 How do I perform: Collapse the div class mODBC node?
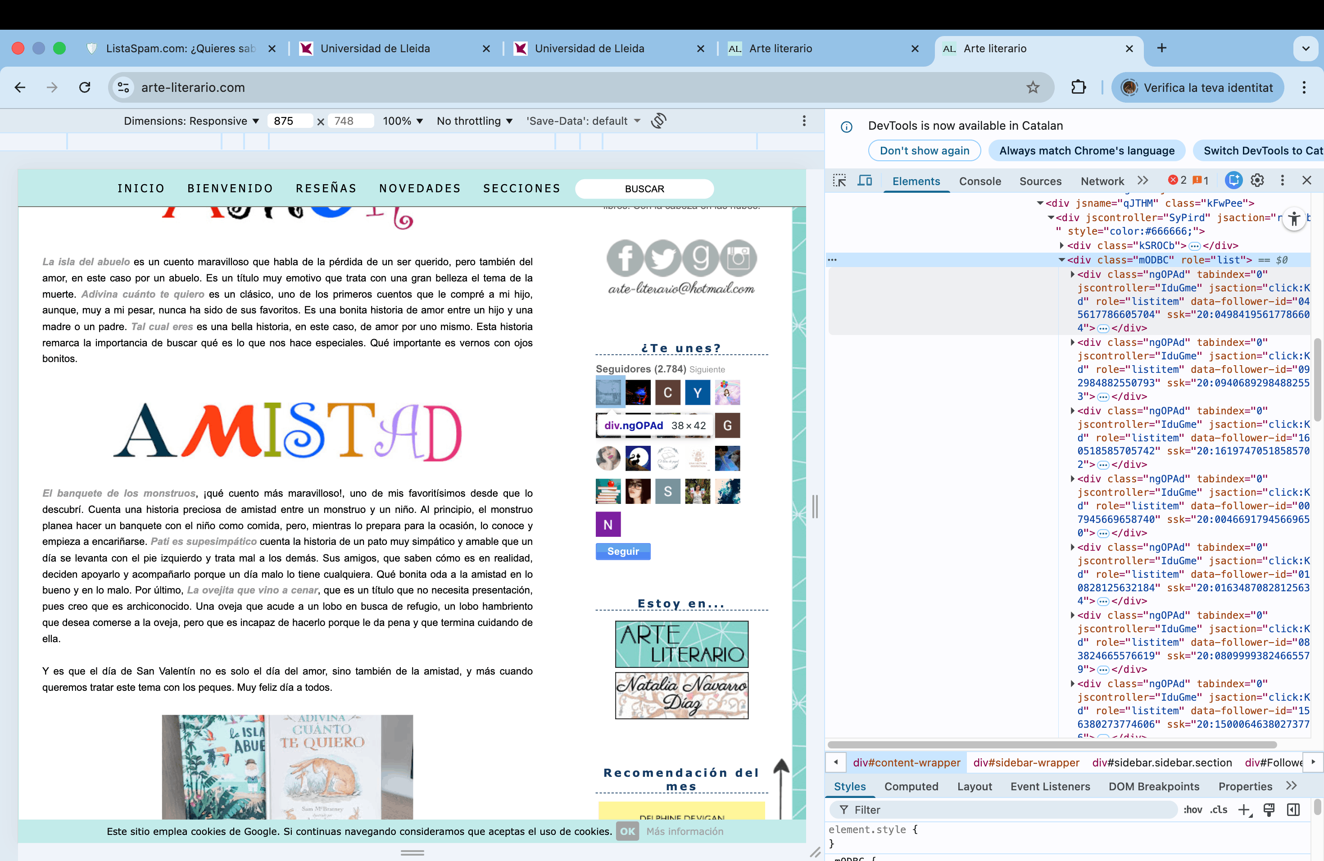coord(1061,260)
